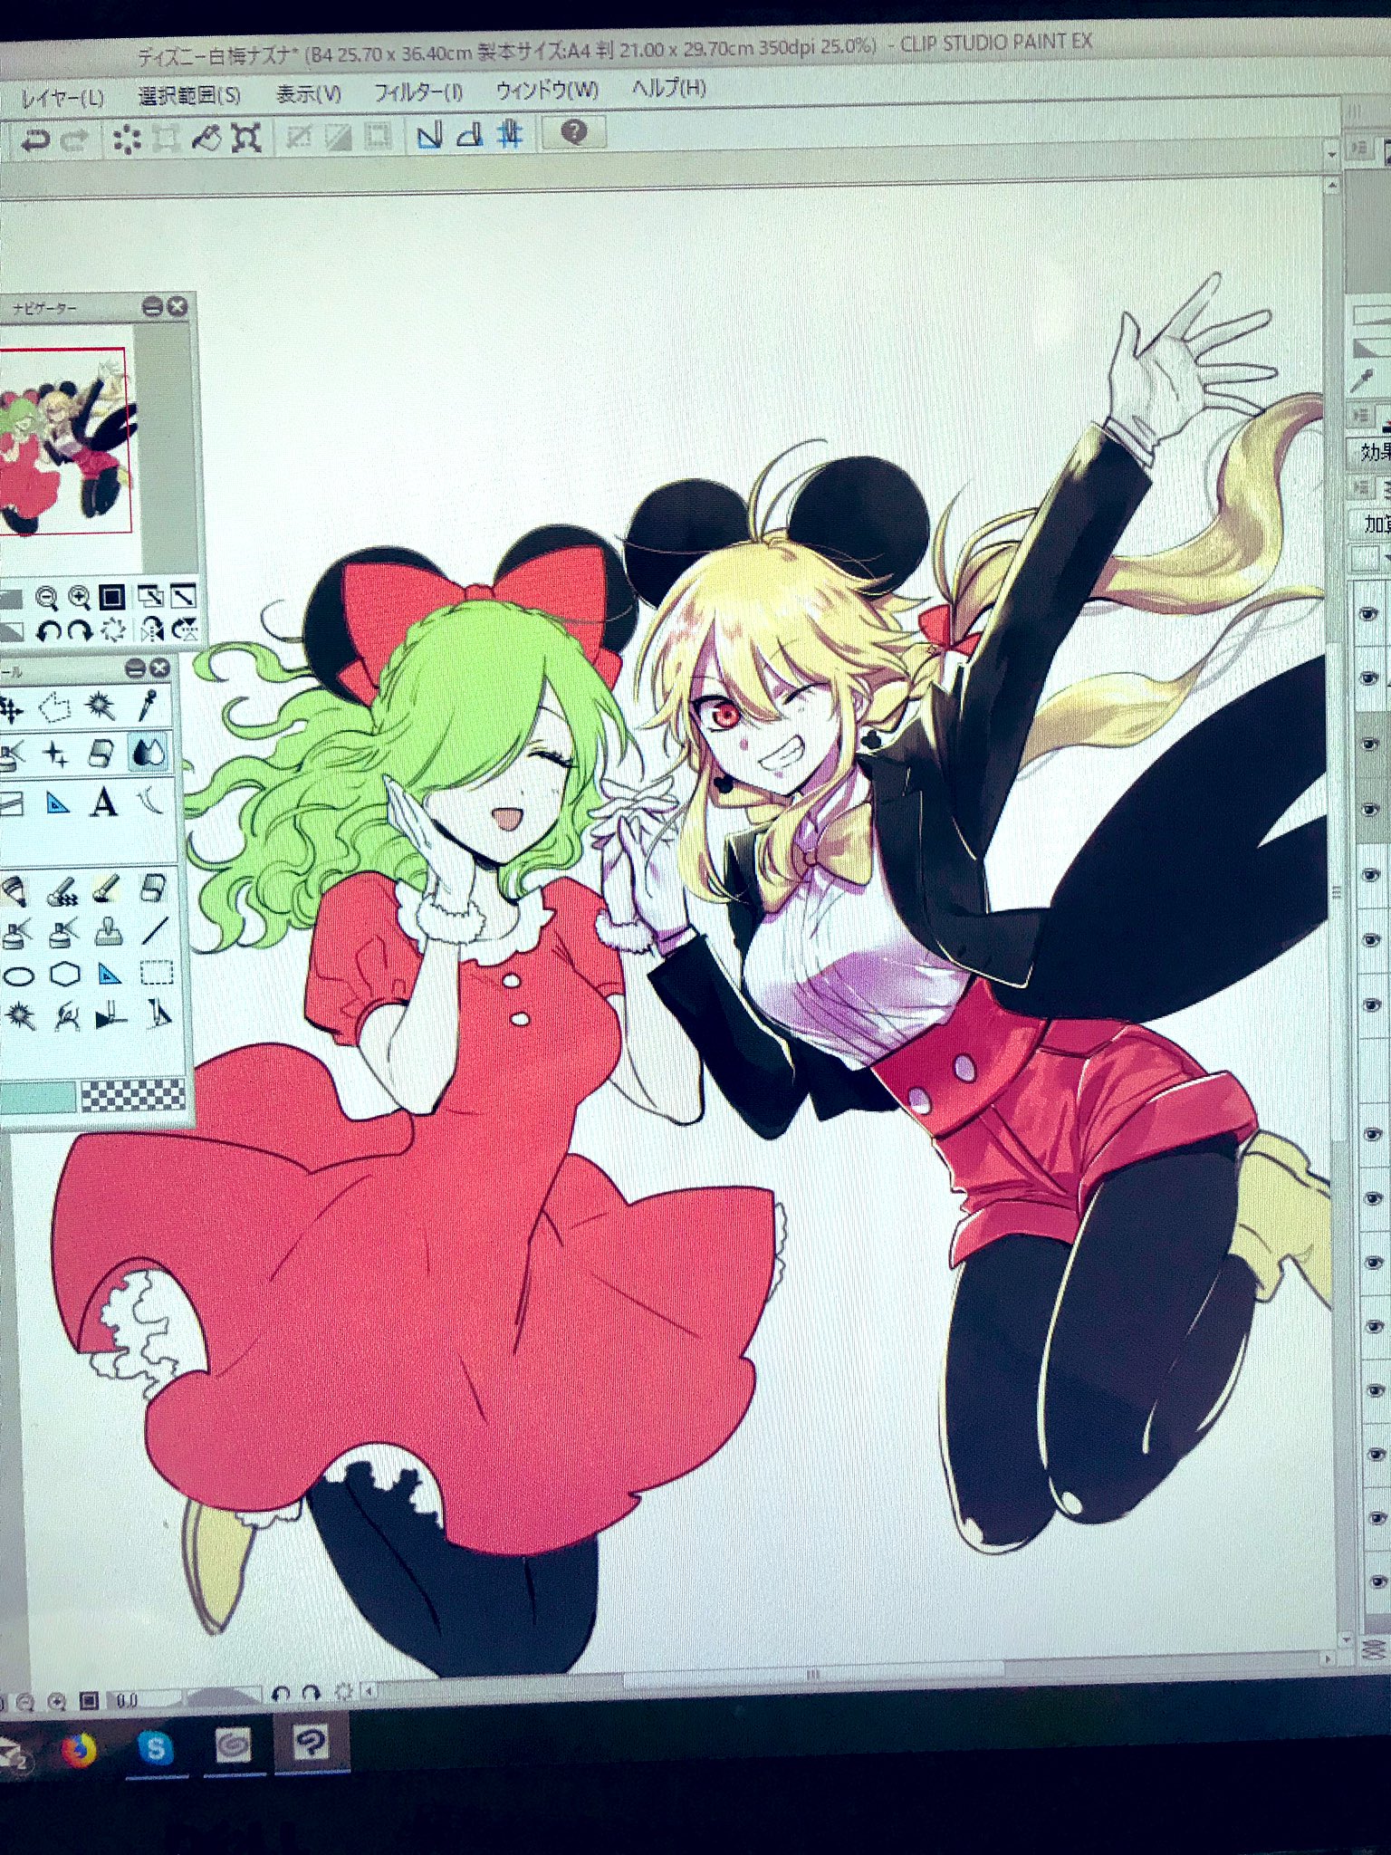Click the Redo arrow in the command bar
This screenshot has height=1855, width=1391.
coord(74,140)
